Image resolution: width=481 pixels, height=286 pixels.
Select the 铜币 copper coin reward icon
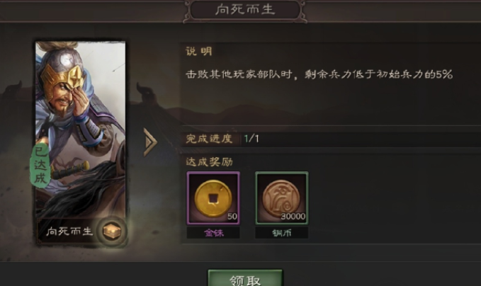[282, 198]
